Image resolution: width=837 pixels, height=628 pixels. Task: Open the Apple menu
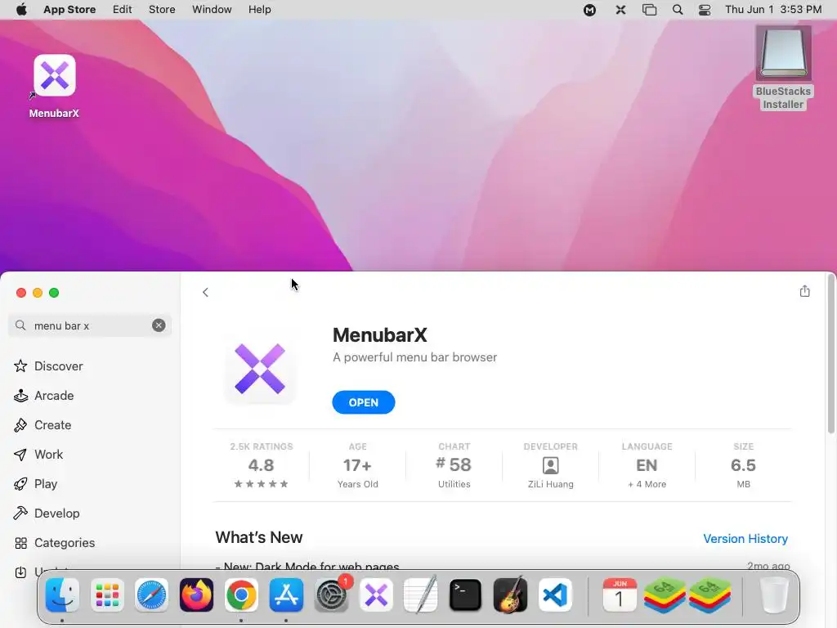pos(21,10)
